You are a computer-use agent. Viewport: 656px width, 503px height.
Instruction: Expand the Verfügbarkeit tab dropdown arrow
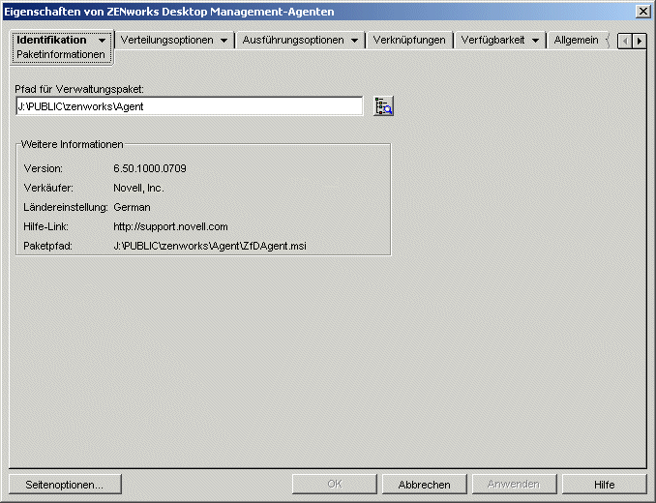pos(535,41)
